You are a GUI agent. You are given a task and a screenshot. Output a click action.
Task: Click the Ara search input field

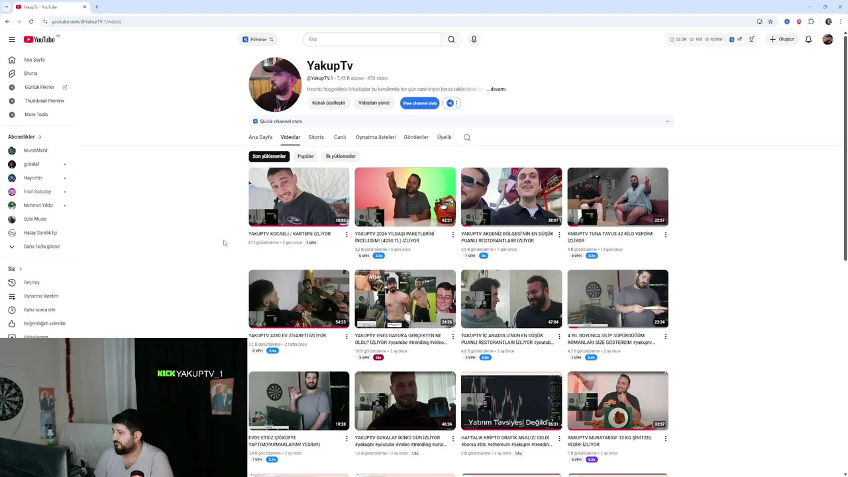pyautogui.click(x=372, y=40)
